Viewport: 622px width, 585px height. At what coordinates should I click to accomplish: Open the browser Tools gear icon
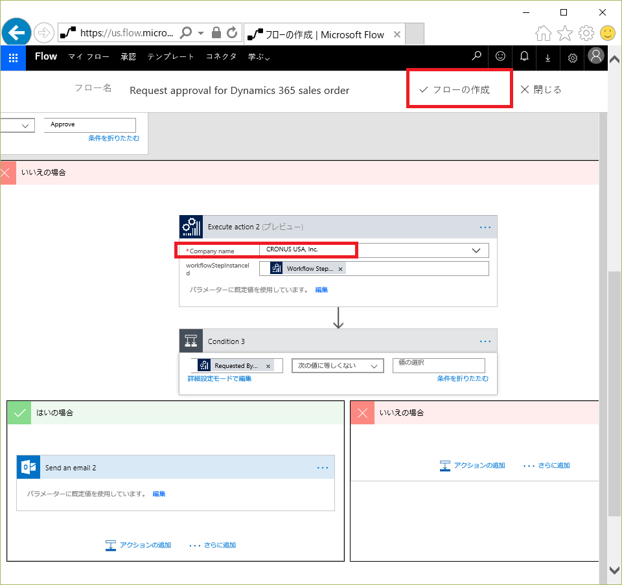point(586,33)
